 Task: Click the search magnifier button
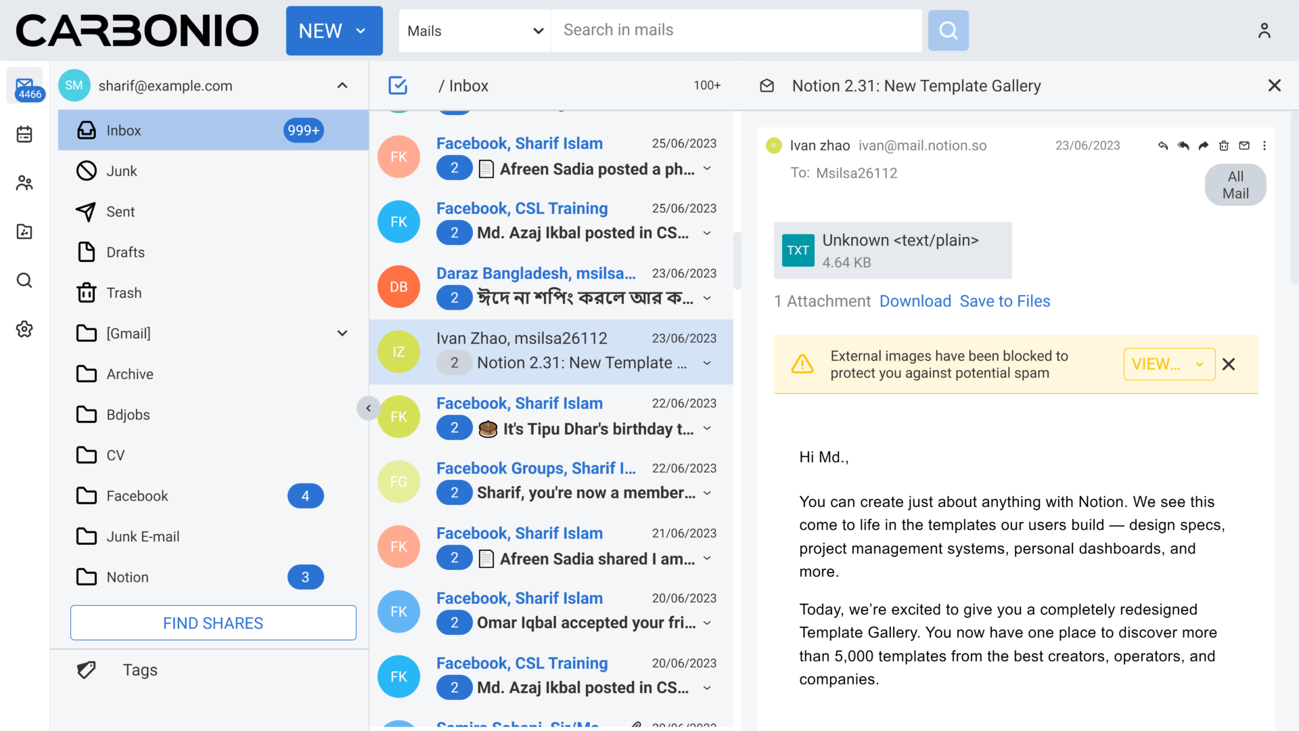click(948, 30)
